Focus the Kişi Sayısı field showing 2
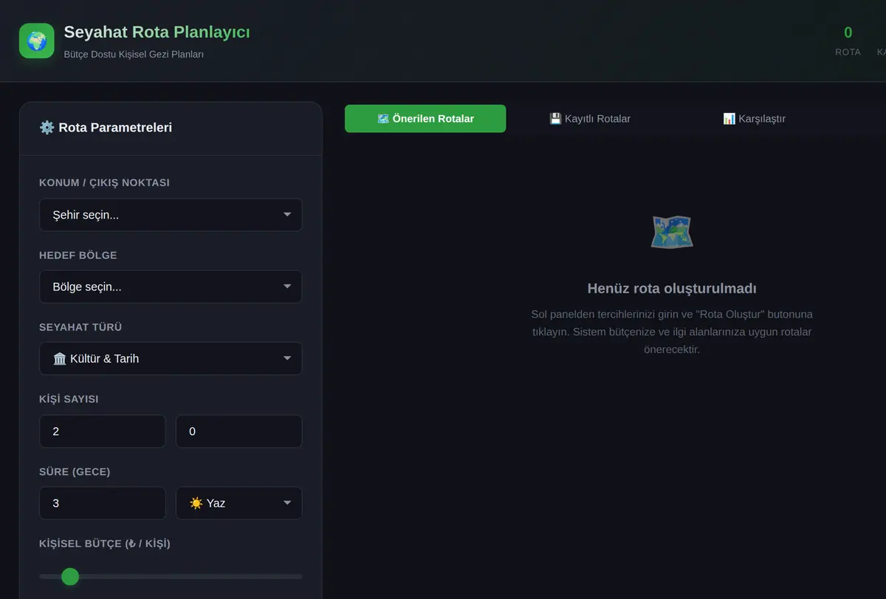Screen dimensions: 886x599 click(x=102, y=431)
